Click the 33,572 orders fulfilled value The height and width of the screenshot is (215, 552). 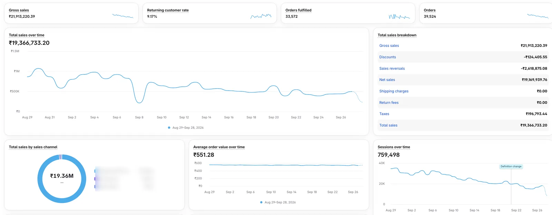(x=292, y=17)
